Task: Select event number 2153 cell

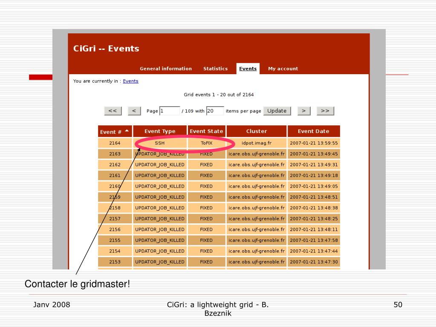Action: (x=115, y=262)
